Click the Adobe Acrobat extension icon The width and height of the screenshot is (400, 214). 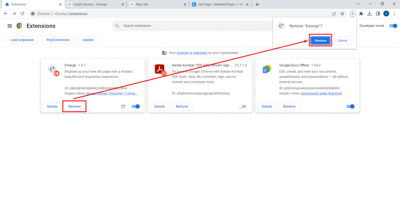pos(161,70)
